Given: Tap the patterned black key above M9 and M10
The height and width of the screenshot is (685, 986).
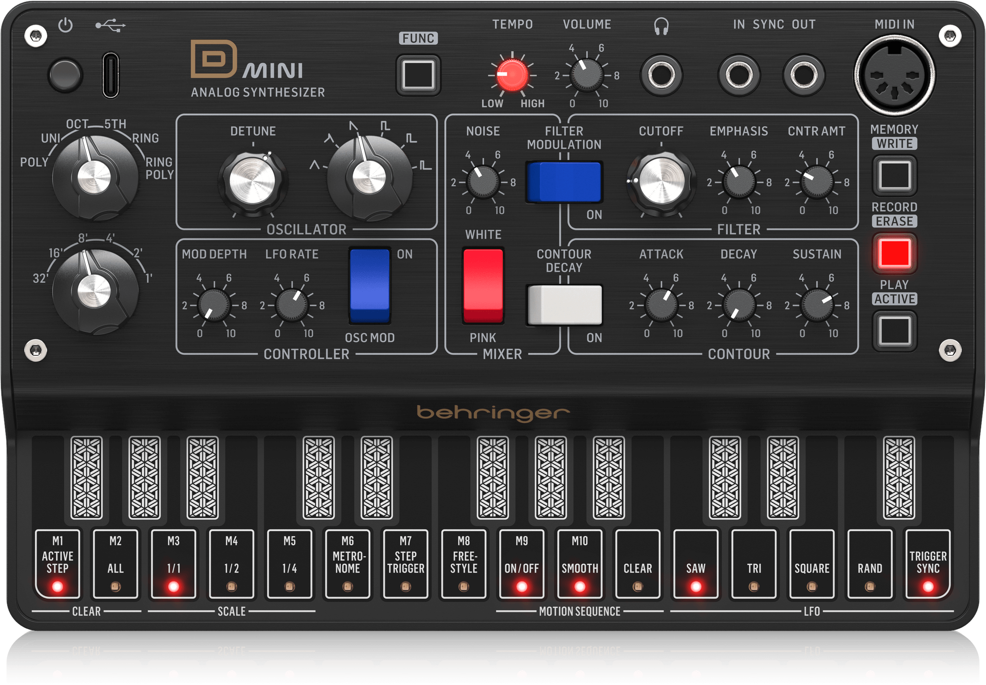Looking at the screenshot, I should coord(551,478).
